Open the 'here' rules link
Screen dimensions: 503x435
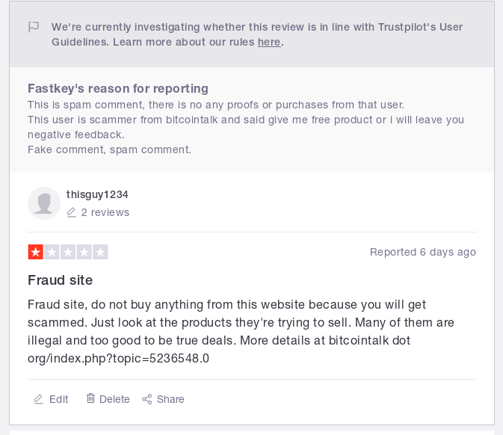269,42
